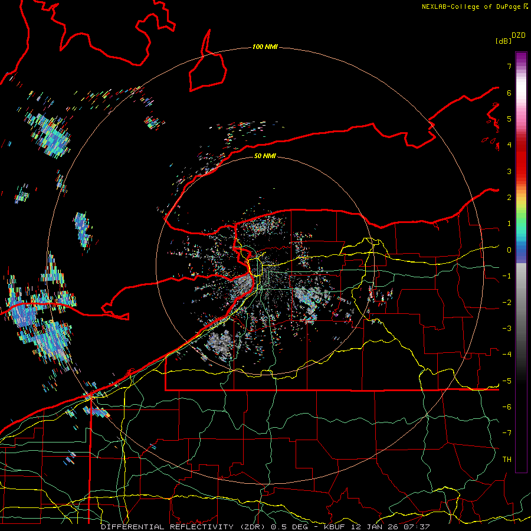Click the 100 NMI range ring label
The width and height of the screenshot is (531, 531).
(265, 47)
